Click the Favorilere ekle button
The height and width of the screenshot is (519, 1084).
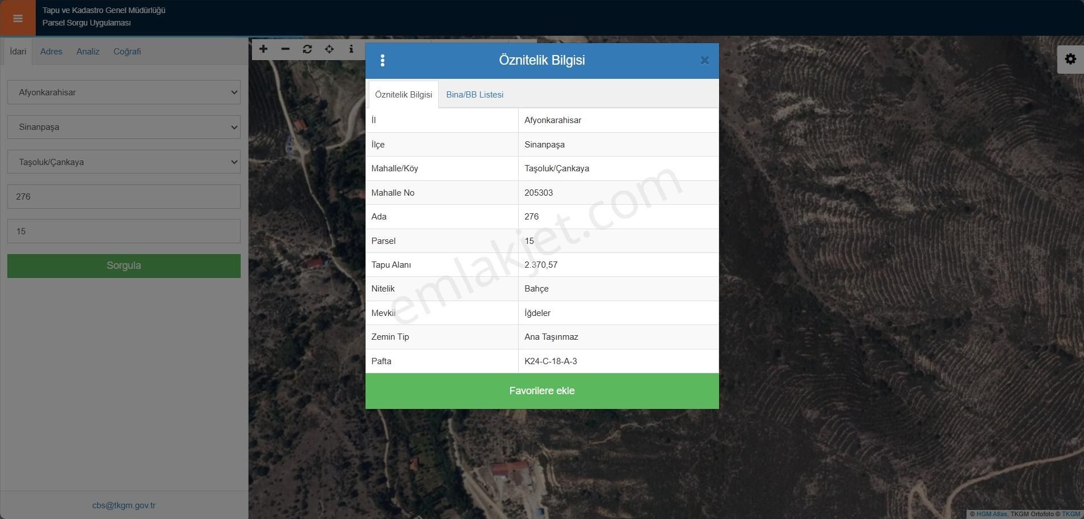[542, 391]
